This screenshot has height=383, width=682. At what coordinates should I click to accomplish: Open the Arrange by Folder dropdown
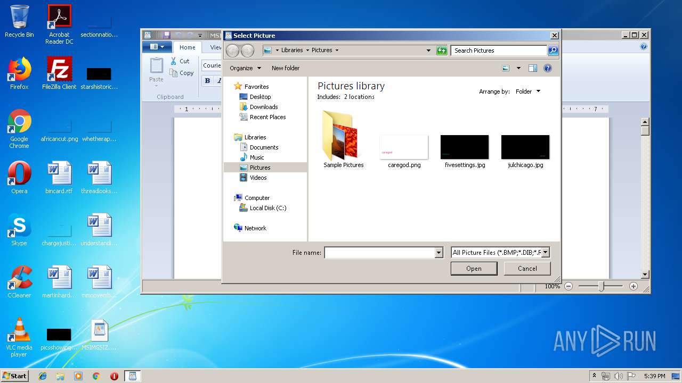pos(527,91)
